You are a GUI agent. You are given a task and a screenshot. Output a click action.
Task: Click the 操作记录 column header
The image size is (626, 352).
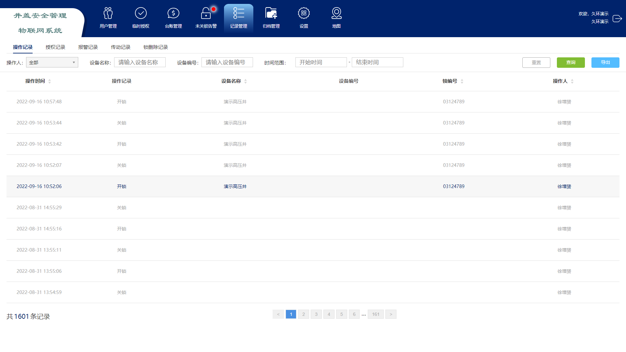click(x=122, y=81)
